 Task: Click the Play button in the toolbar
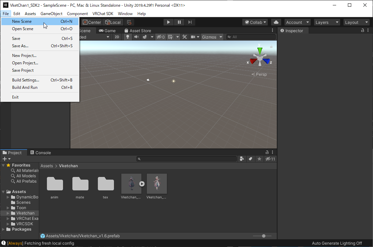169,22
